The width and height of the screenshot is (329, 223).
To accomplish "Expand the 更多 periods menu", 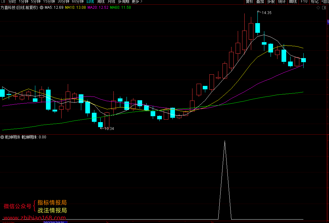I will tap(137, 2).
